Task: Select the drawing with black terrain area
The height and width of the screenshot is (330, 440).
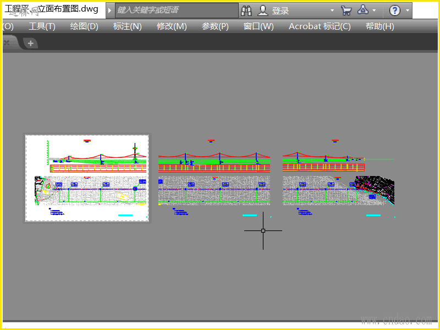Action: click(339, 178)
